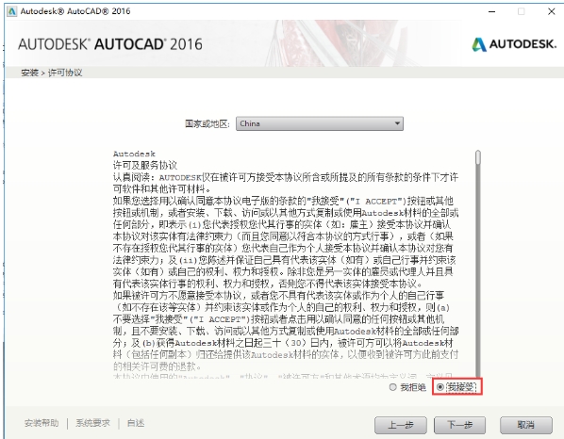The width and height of the screenshot is (564, 439).
Task: Click the 许可协议 breadcrumb item
Action: point(65,73)
